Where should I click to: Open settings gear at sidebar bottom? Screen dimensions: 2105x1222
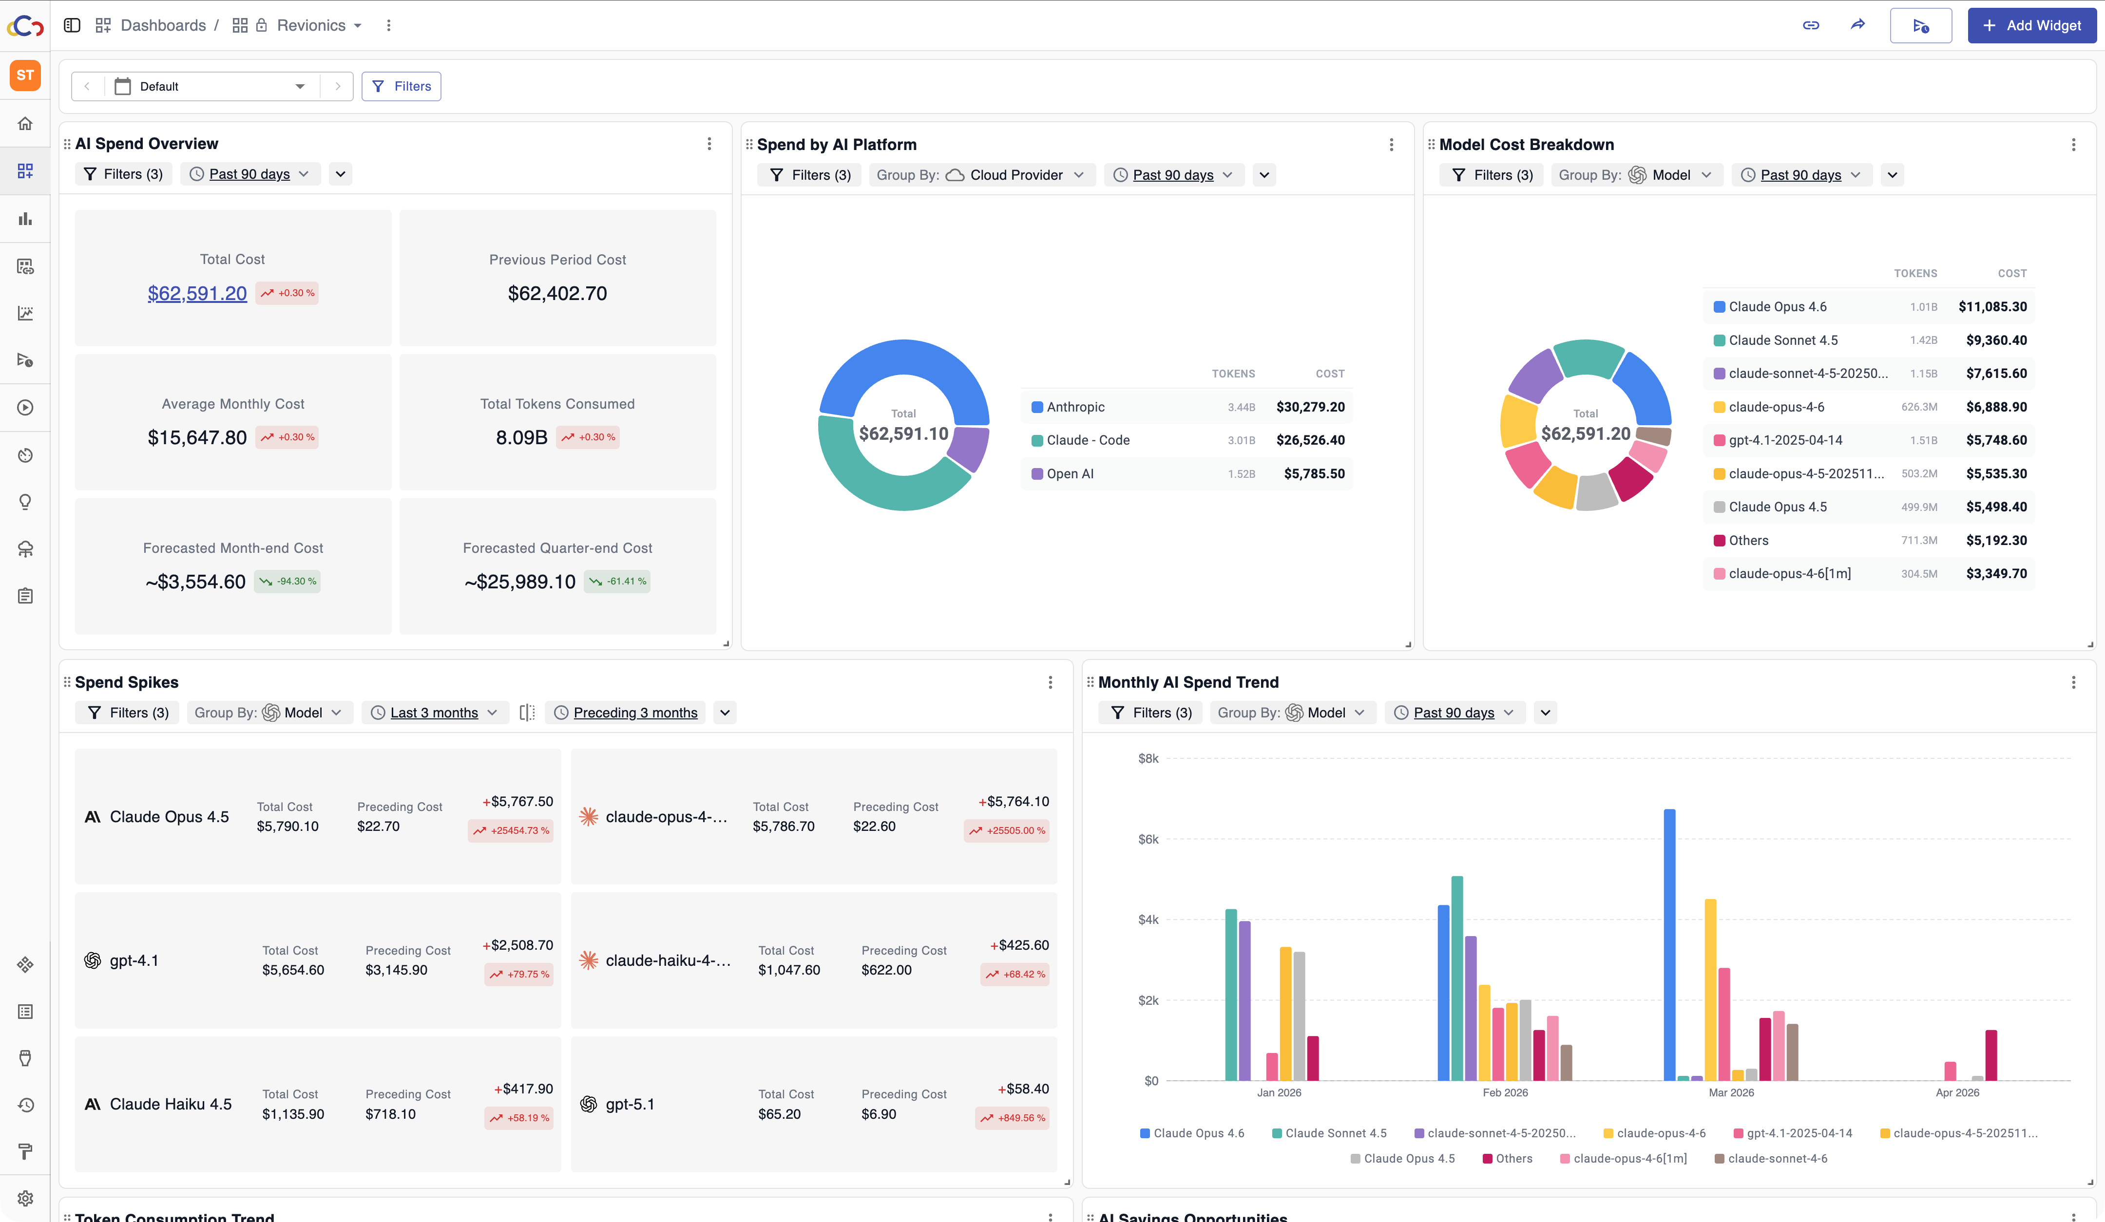pyautogui.click(x=25, y=1198)
